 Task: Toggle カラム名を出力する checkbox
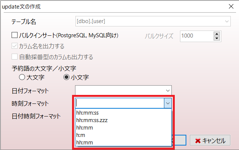coord(15,46)
